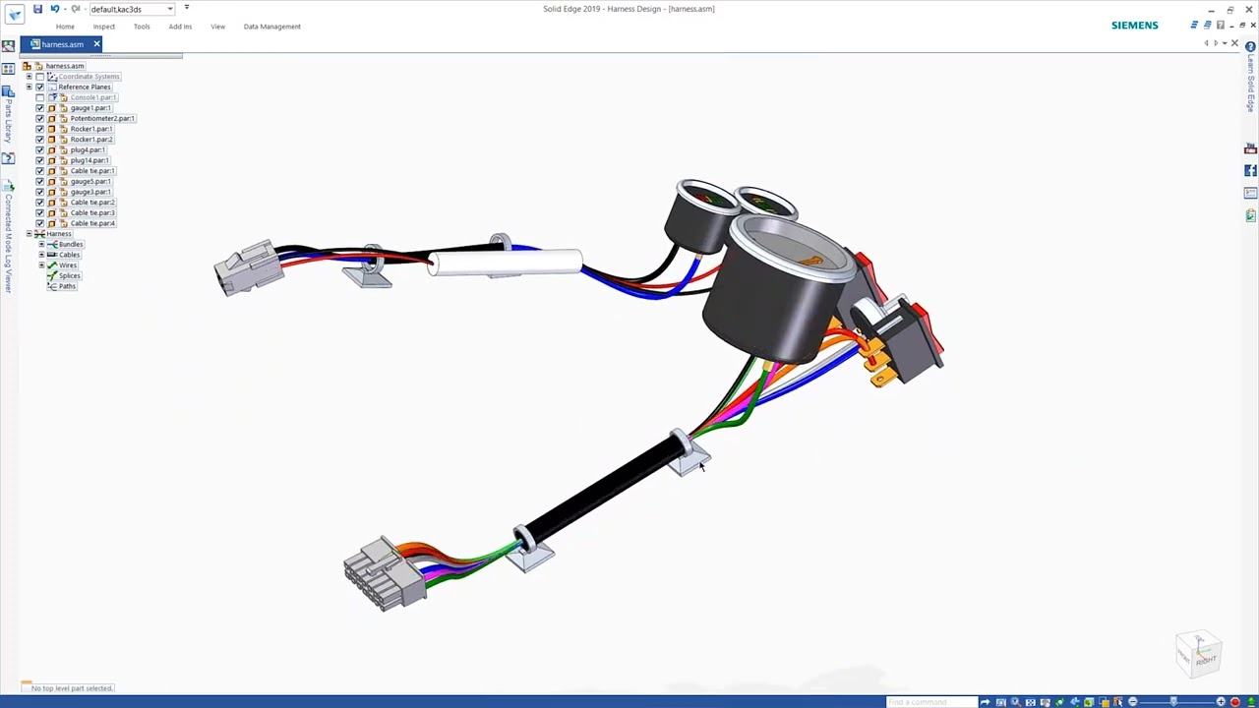Expand the Cables node
The height and width of the screenshot is (708, 1259).
[41, 255]
